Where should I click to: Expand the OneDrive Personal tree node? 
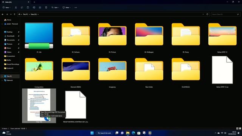pos(2,24)
